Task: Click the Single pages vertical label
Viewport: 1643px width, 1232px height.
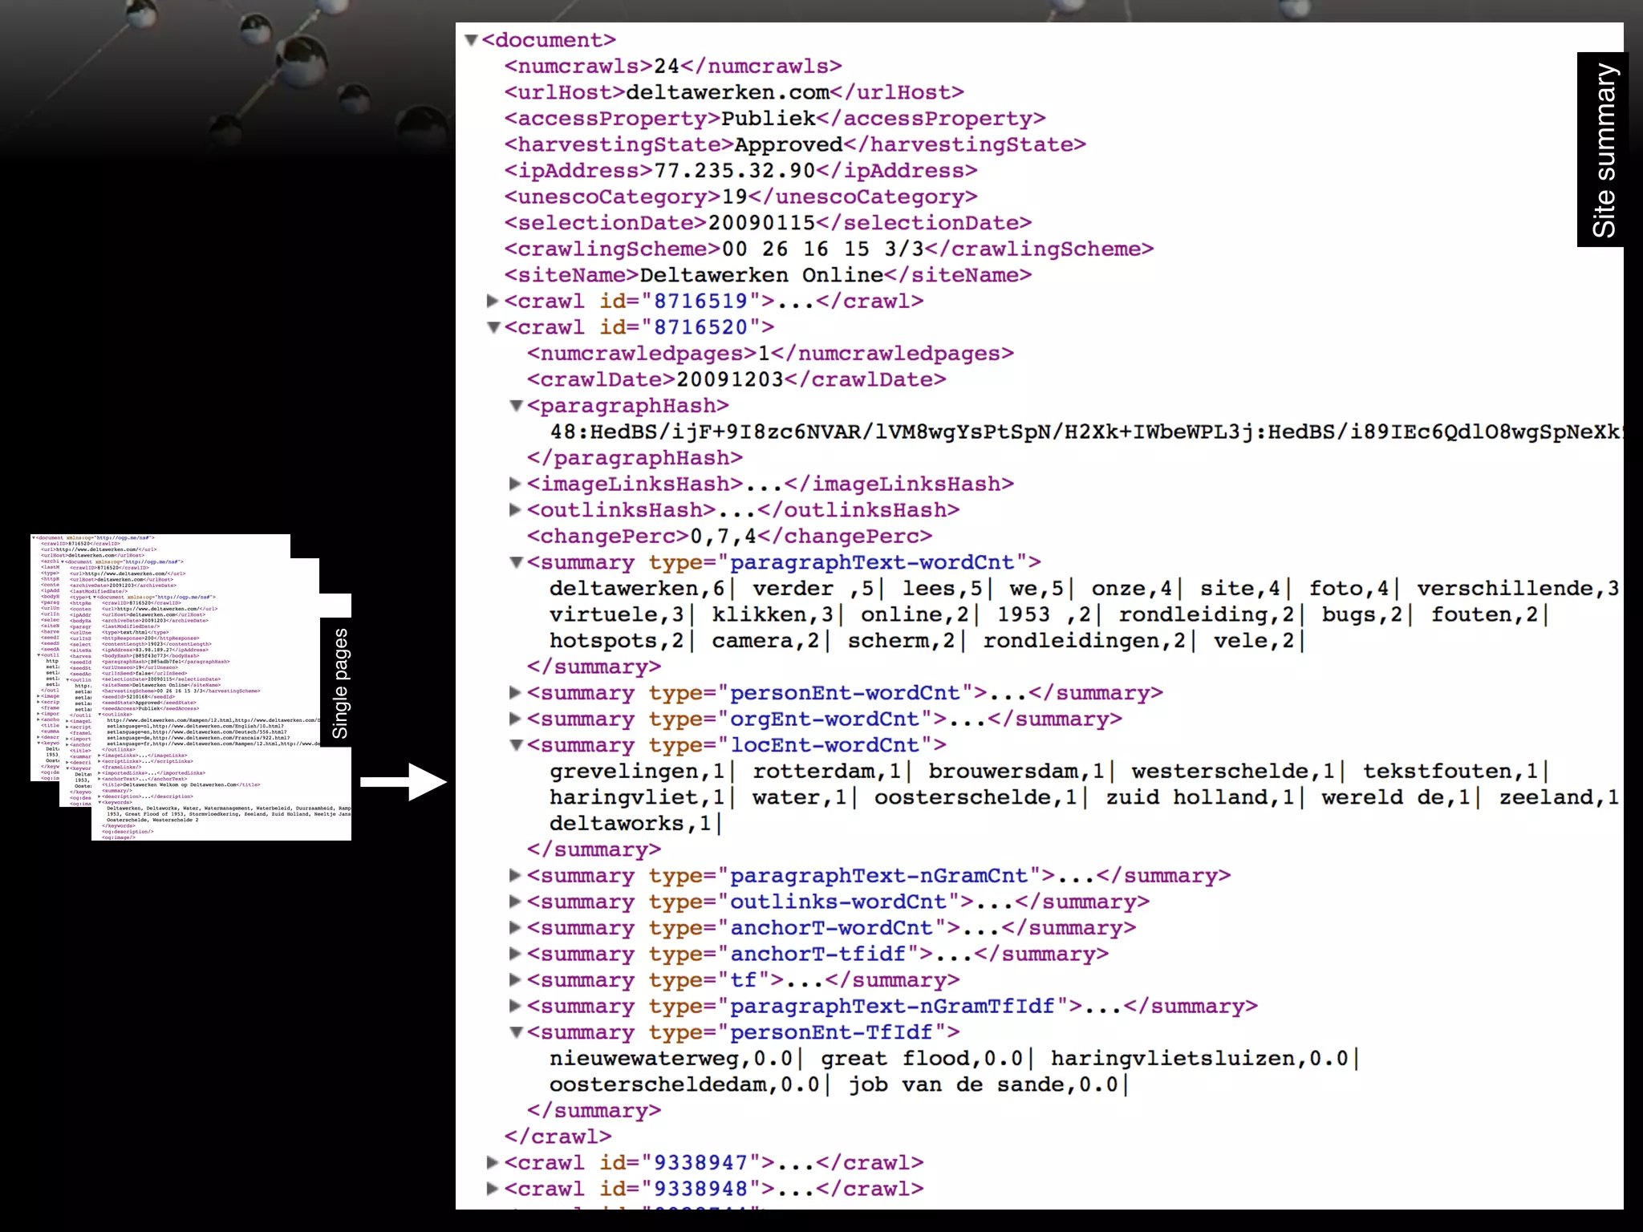Action: 339,683
